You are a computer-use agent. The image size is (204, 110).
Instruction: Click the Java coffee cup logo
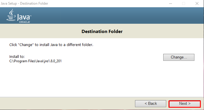11,15
